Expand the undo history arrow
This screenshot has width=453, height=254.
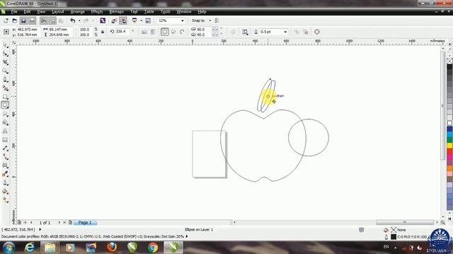(79, 20)
